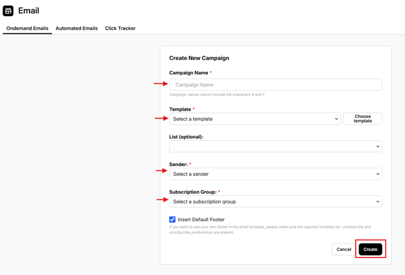The image size is (405, 275).
Task: Click the black Create button
Action: (x=370, y=249)
